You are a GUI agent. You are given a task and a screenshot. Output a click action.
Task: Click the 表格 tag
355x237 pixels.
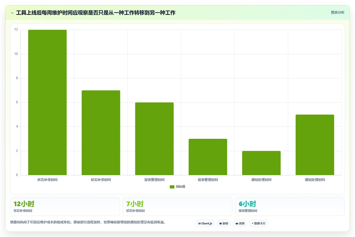point(224,223)
